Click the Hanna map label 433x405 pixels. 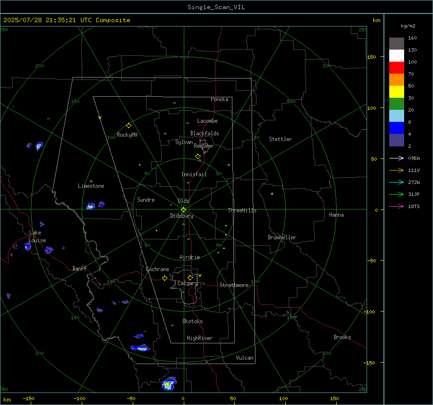pyautogui.click(x=336, y=215)
